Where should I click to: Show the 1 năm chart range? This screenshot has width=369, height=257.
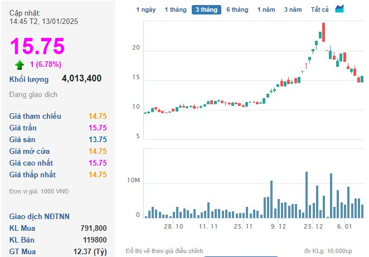(266, 9)
